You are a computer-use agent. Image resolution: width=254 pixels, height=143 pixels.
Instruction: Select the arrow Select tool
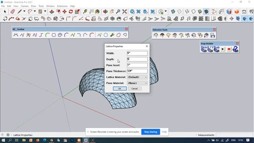tap(5, 12)
